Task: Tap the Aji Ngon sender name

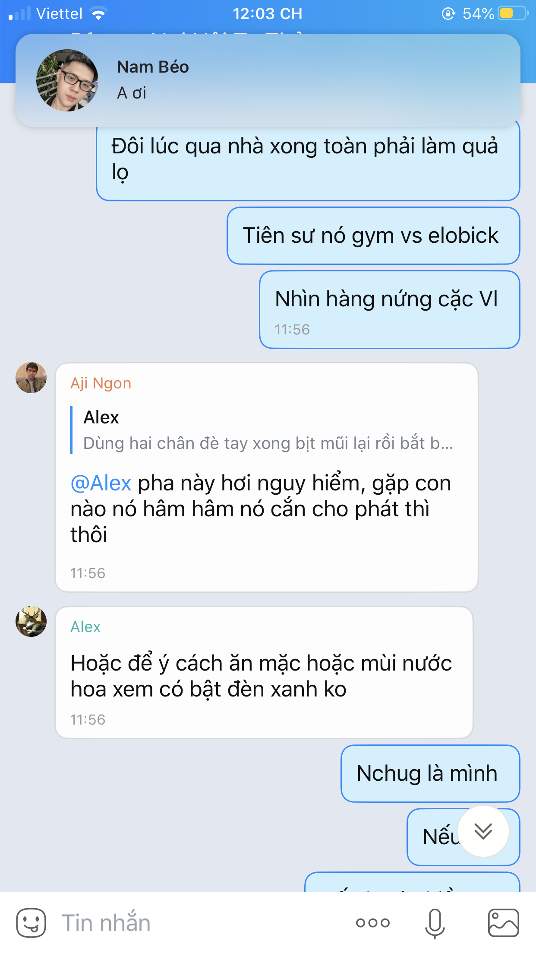Action: pyautogui.click(x=101, y=383)
